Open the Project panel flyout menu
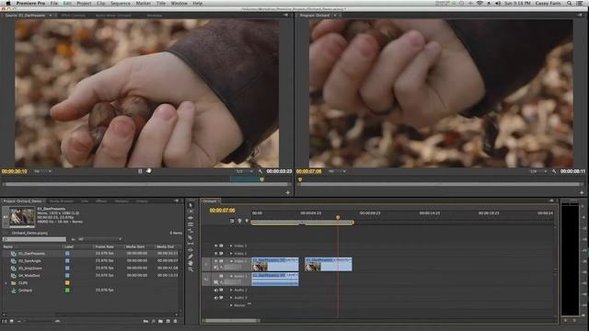The image size is (589, 331). click(176, 200)
